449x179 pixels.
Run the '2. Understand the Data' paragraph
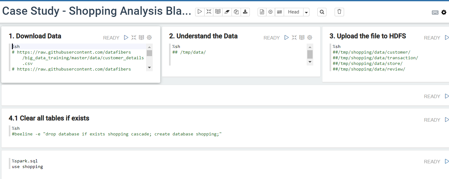(286, 38)
